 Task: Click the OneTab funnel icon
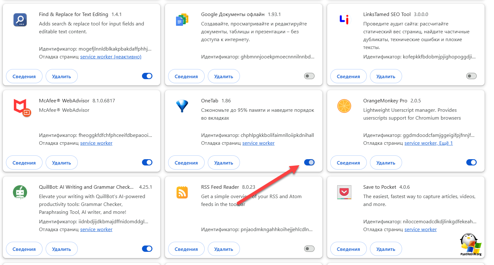tap(182, 106)
